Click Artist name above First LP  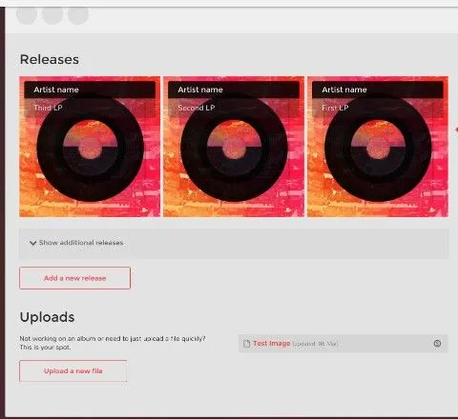(344, 90)
